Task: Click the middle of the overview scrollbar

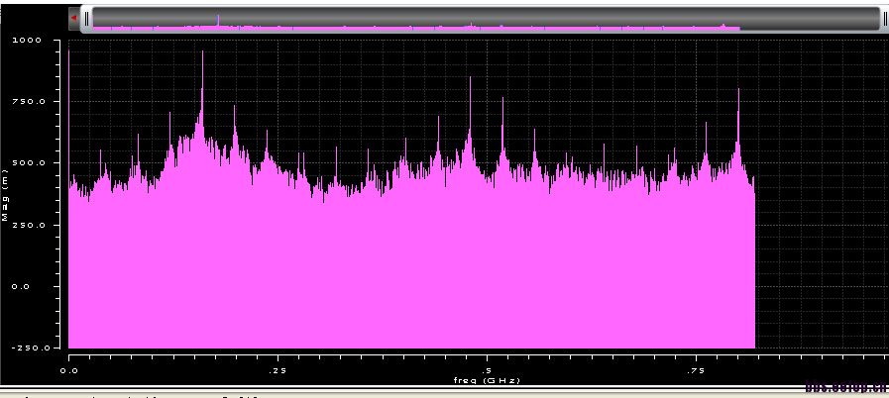Action: (484, 18)
